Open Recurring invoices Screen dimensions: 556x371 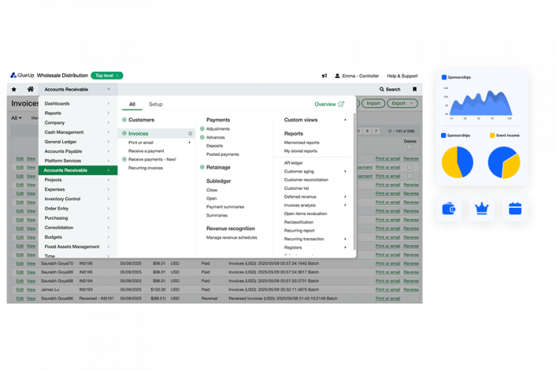[x=146, y=168]
